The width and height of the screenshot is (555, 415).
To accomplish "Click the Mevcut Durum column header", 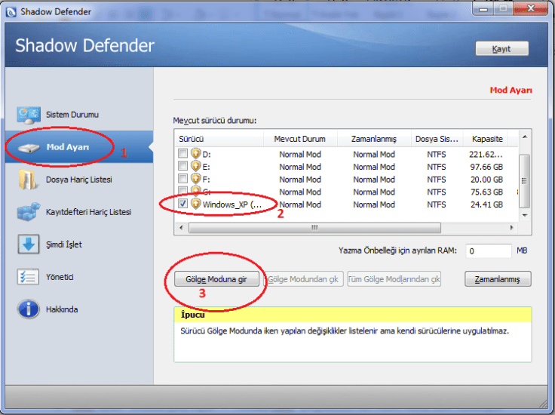I will 299,139.
